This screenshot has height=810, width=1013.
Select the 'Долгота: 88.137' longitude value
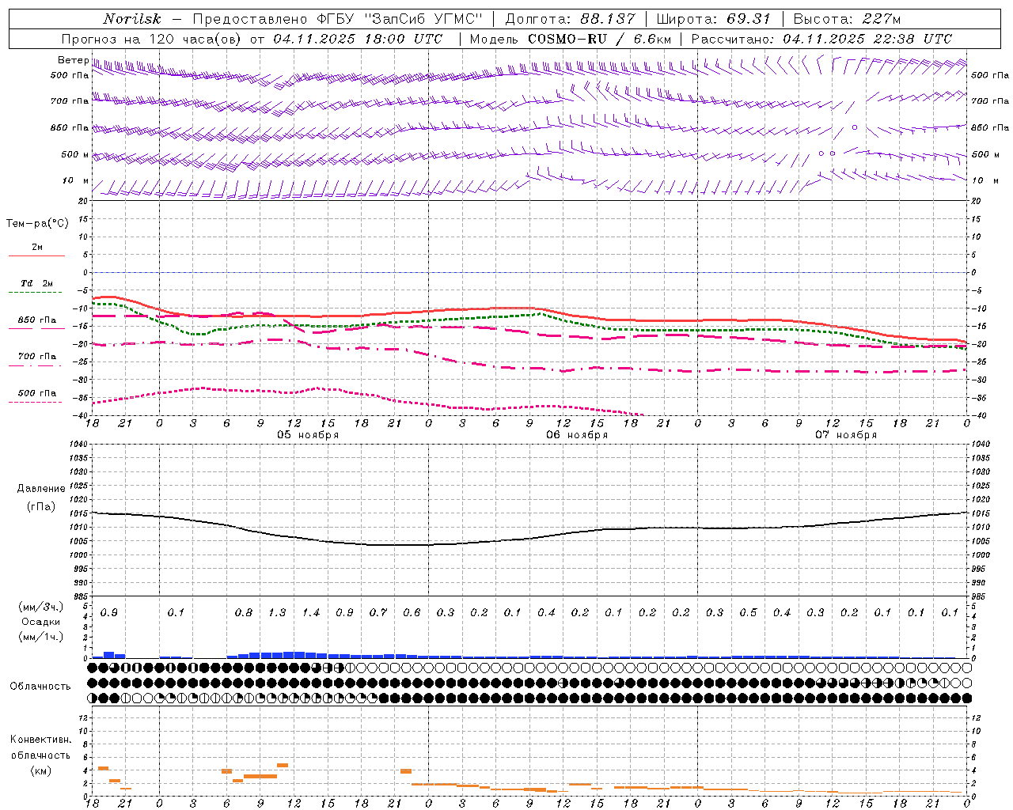[x=570, y=19]
